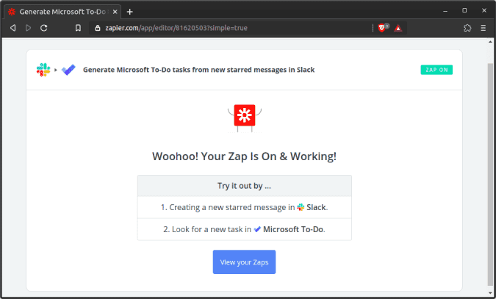Open a new tab with the plus button
This screenshot has height=299, width=496.
[129, 12]
